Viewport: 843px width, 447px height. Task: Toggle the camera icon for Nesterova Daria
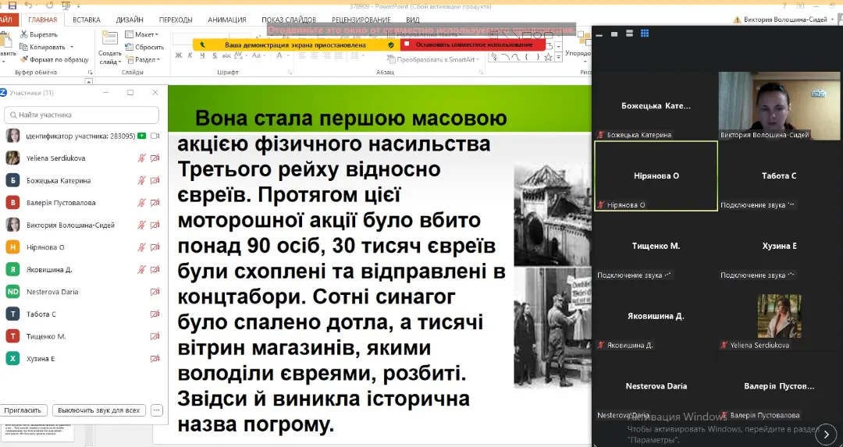point(155,292)
